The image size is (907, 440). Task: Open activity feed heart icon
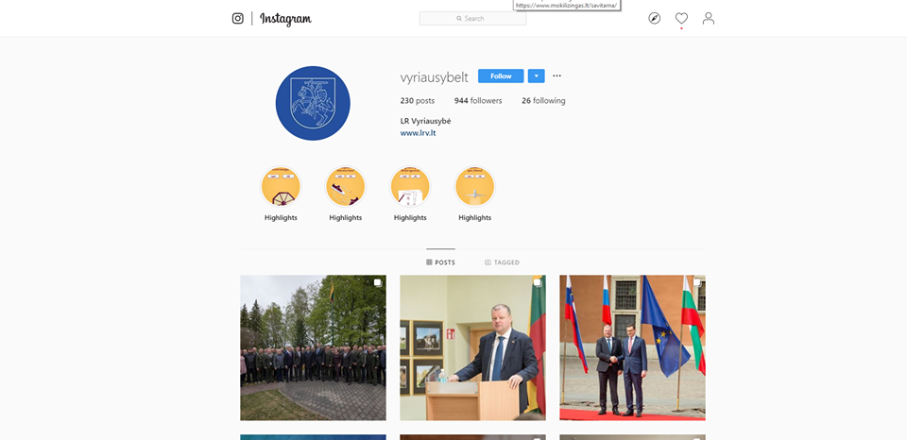[x=681, y=19]
